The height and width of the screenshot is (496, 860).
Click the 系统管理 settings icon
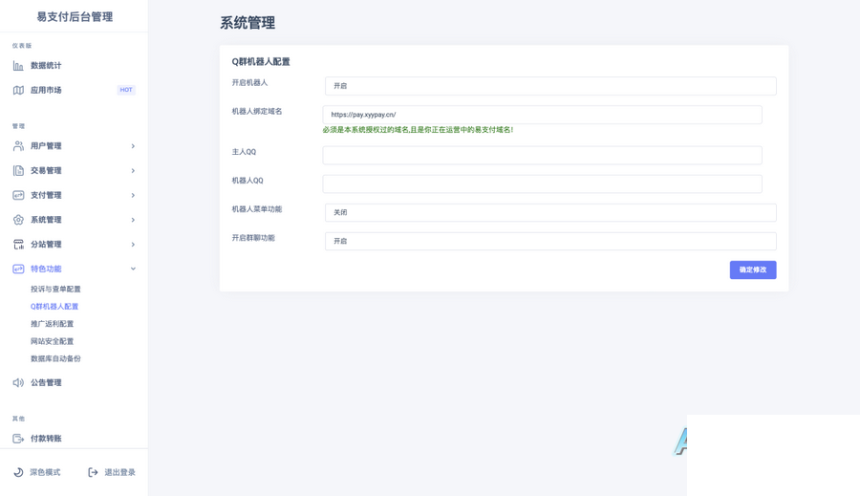click(x=18, y=220)
